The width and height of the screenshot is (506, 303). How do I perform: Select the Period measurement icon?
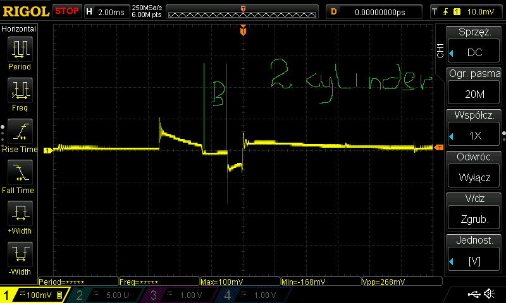point(20,49)
